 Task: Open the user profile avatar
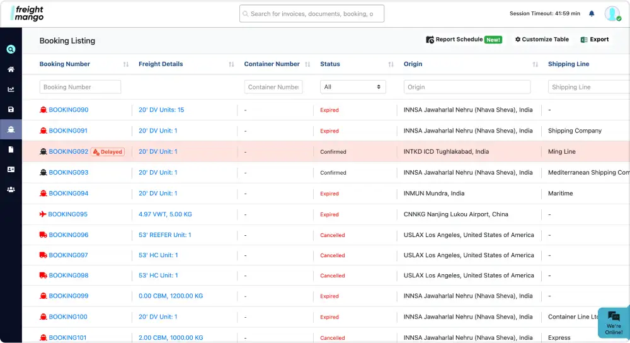pos(612,14)
